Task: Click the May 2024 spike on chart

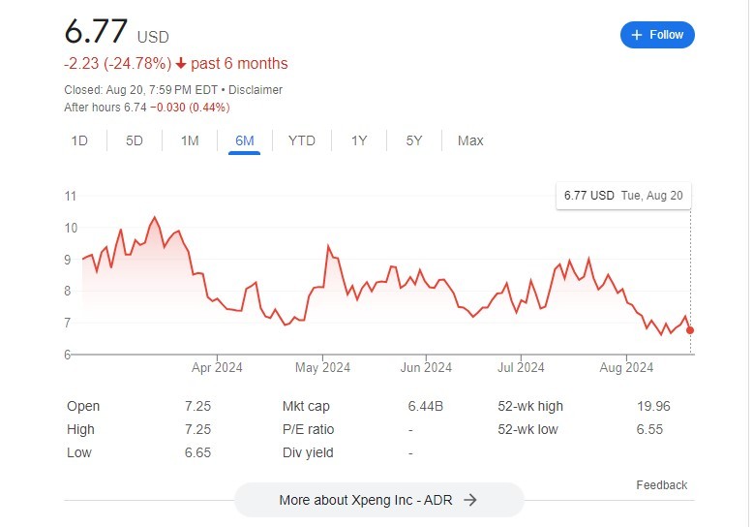Action: [x=329, y=247]
